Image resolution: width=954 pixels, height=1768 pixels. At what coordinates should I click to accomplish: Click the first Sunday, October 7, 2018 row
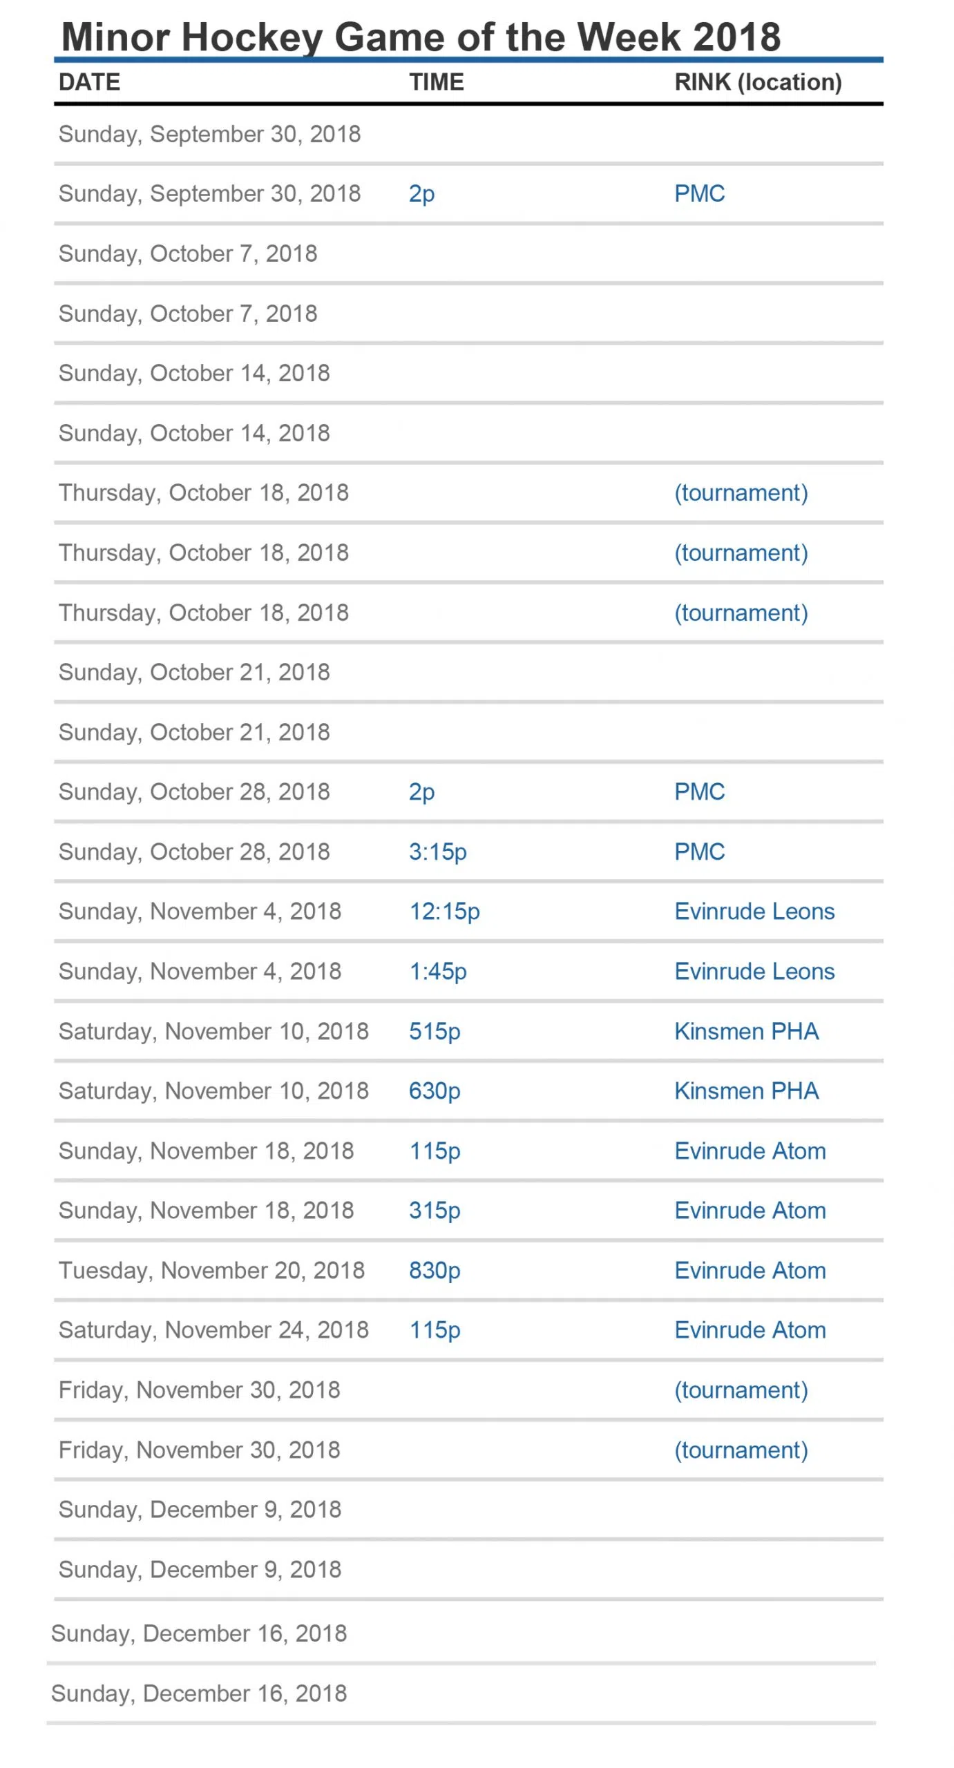188,253
